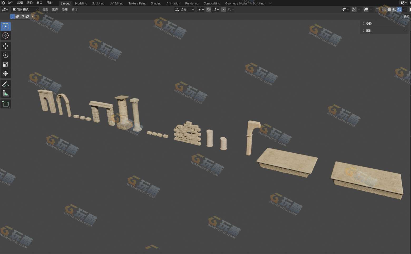This screenshot has height=254, width=411.
Task: Open the scene selector dropdown
Action: (x=404, y=3)
